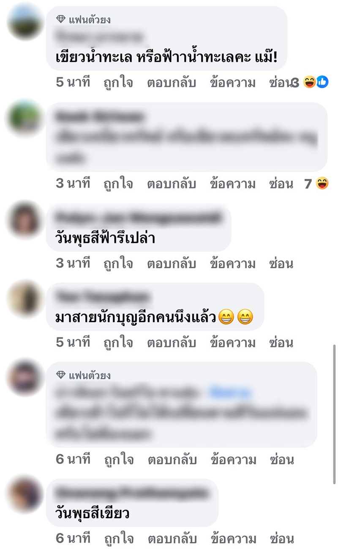Viewport: 338px width, 549px height.
Task: Hide the มาสายนักบุญ comment using ซ่อน
Action: 281,342
